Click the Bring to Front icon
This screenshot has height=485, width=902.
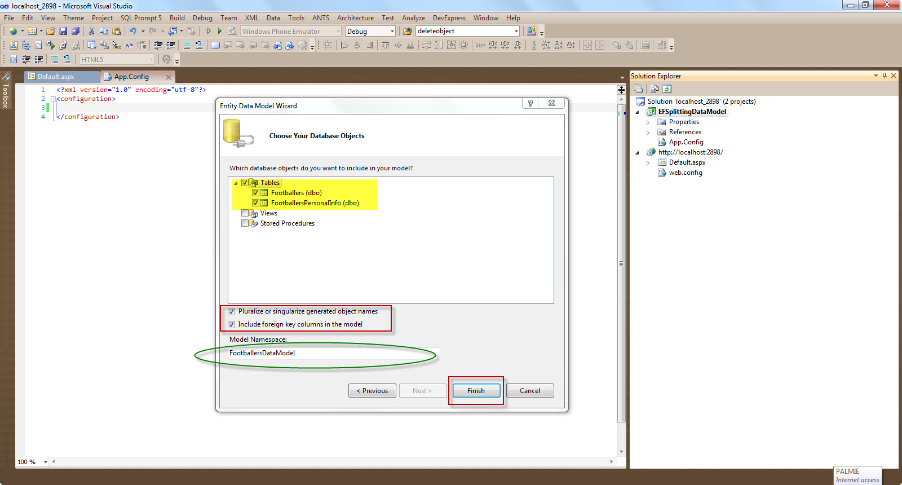tap(616, 45)
